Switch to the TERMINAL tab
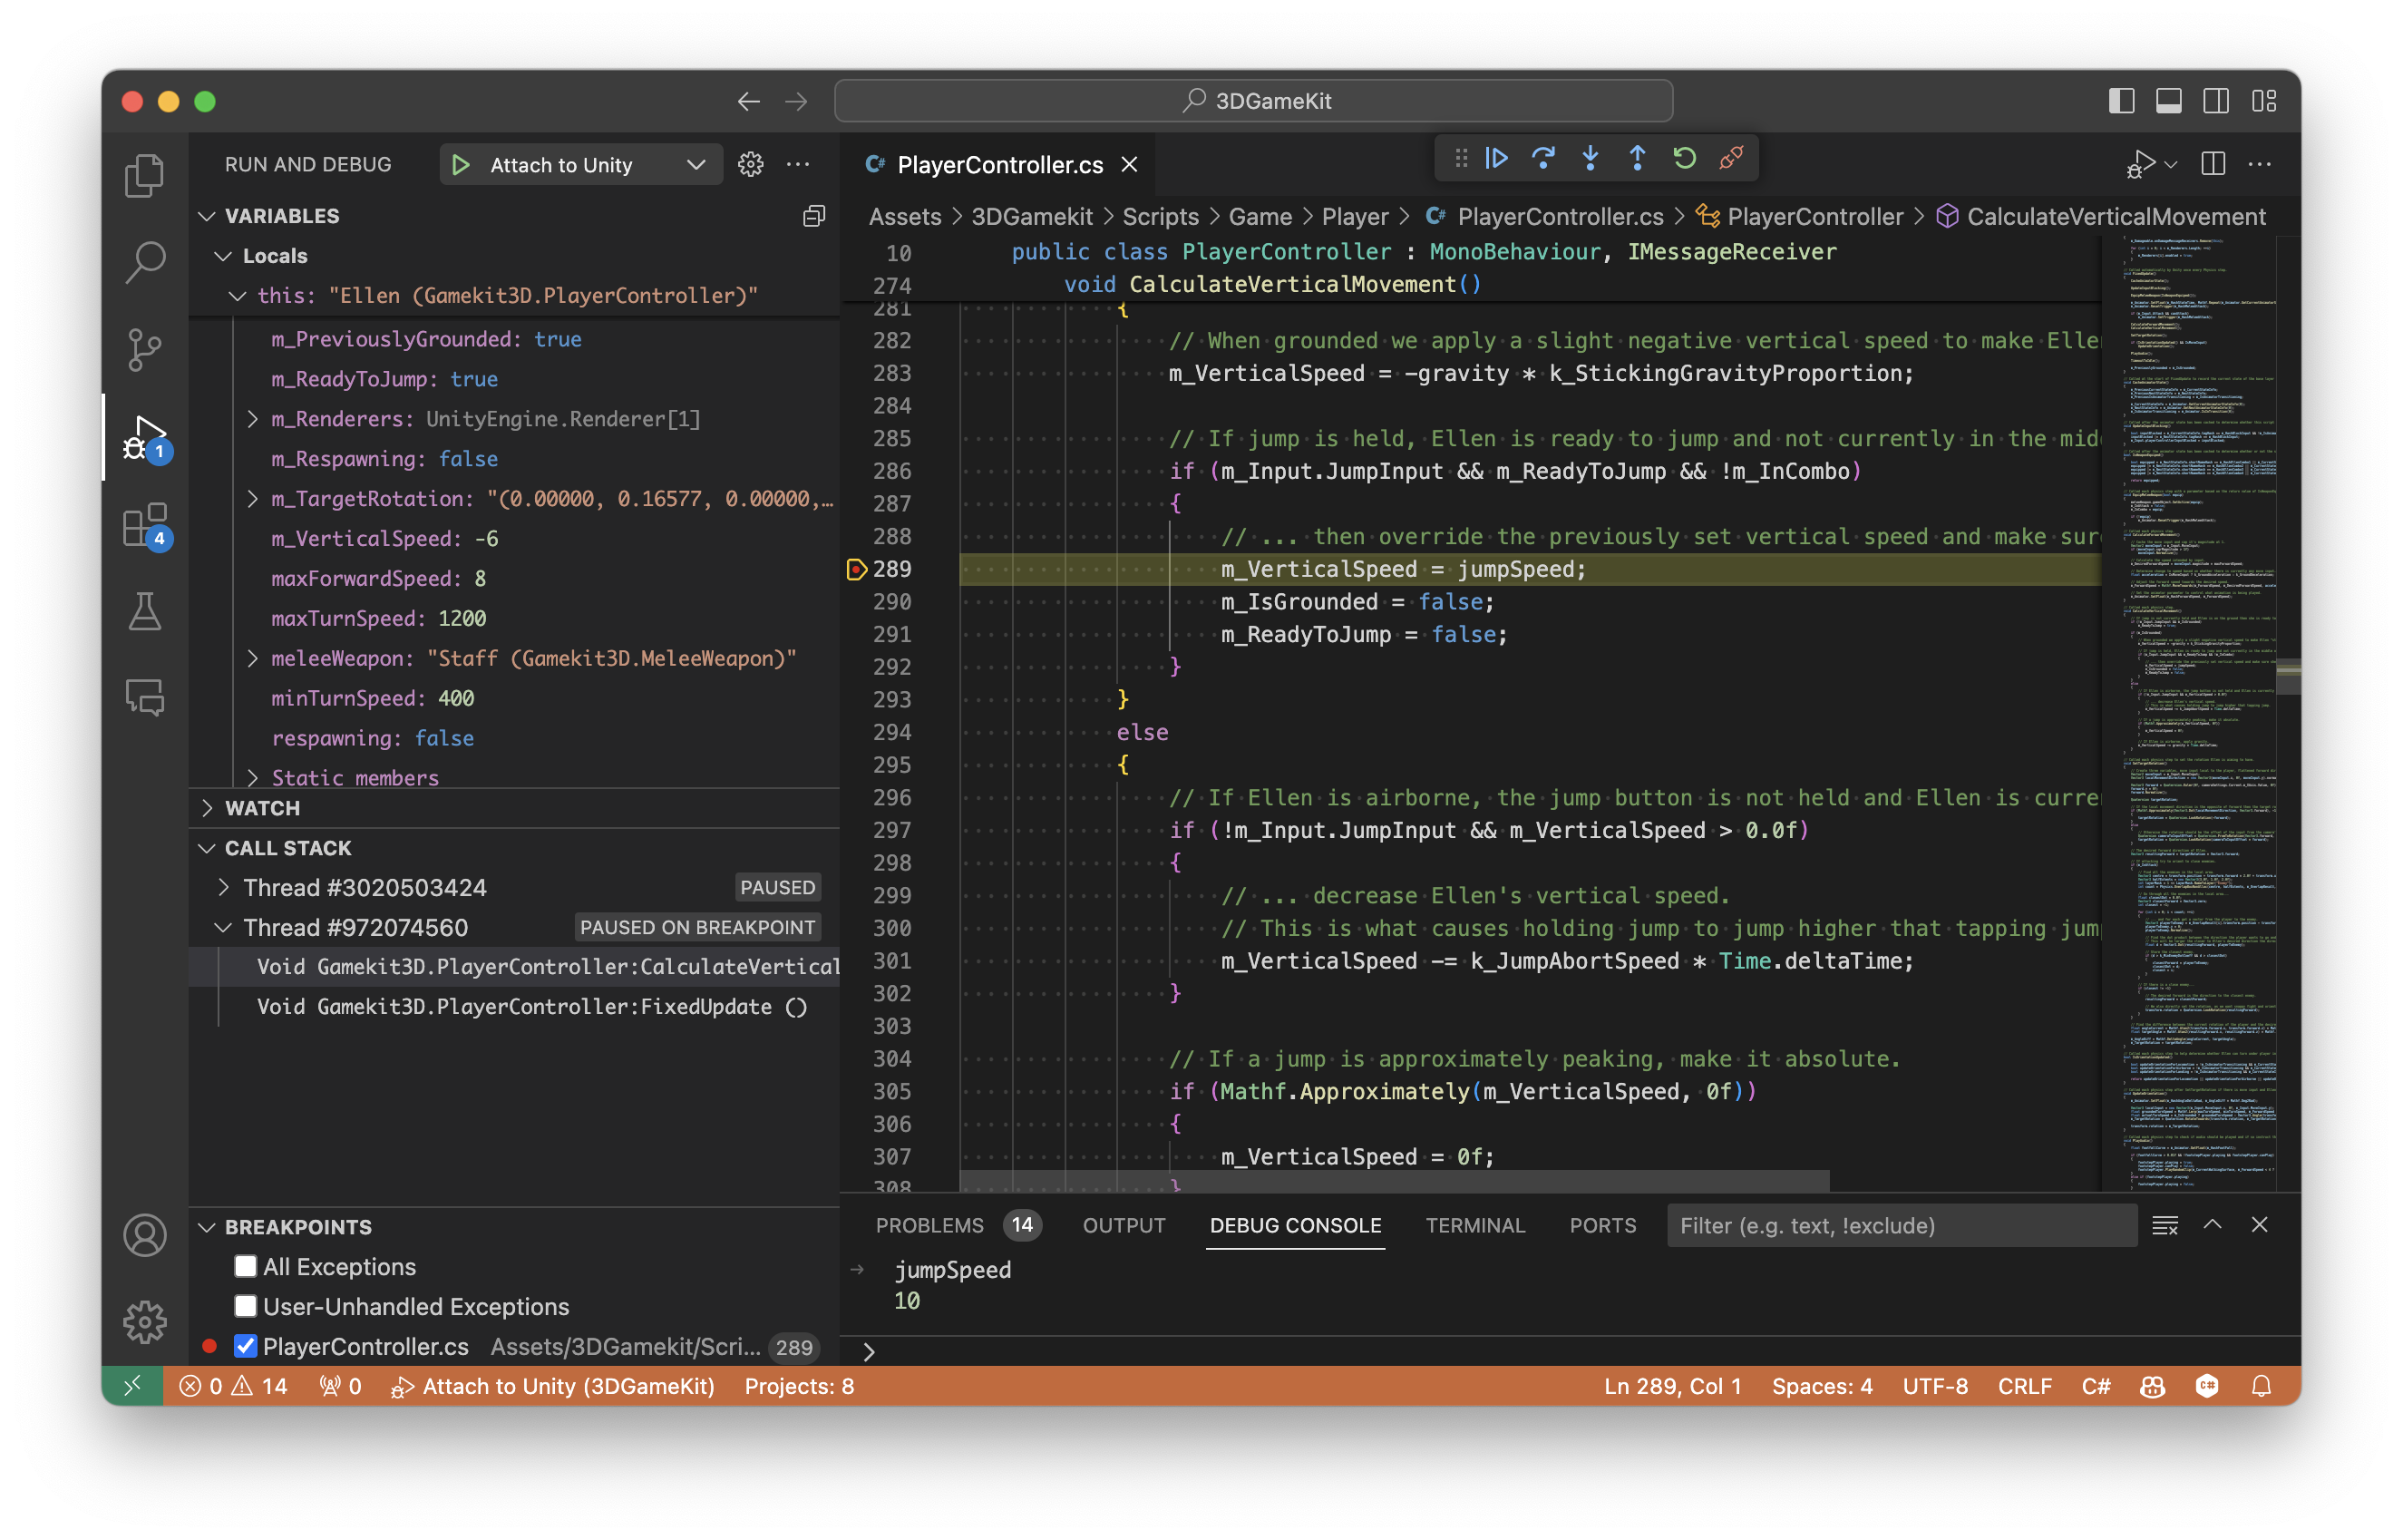Viewport: 2403px width, 1540px height. (1476, 1225)
